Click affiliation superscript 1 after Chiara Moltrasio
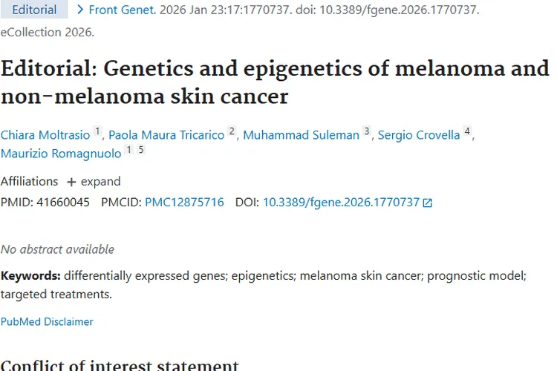Viewport: 557px width, 371px height. click(97, 132)
